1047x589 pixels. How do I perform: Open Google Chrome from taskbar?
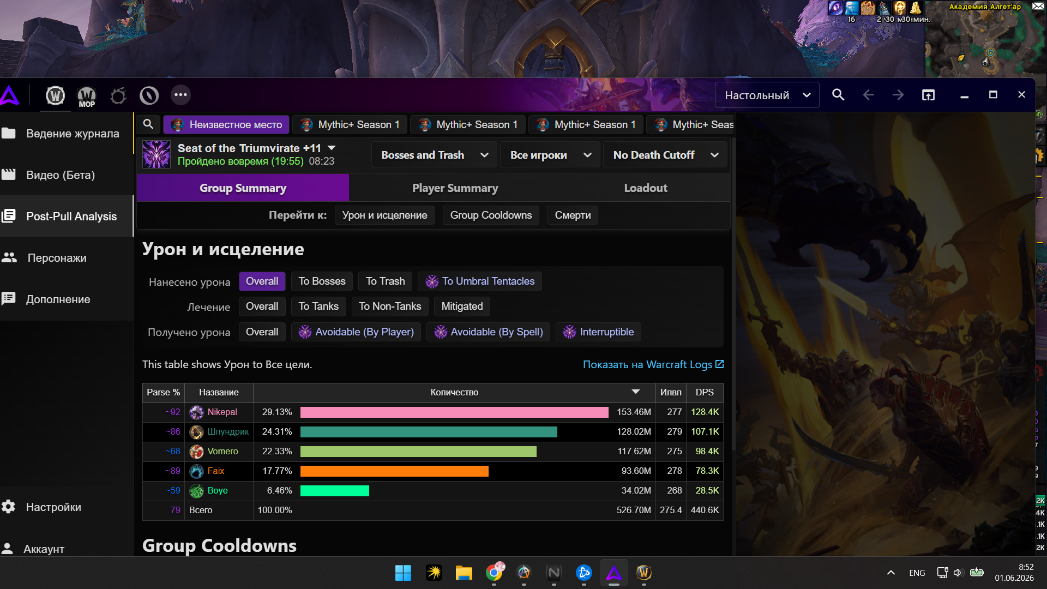pyautogui.click(x=494, y=573)
